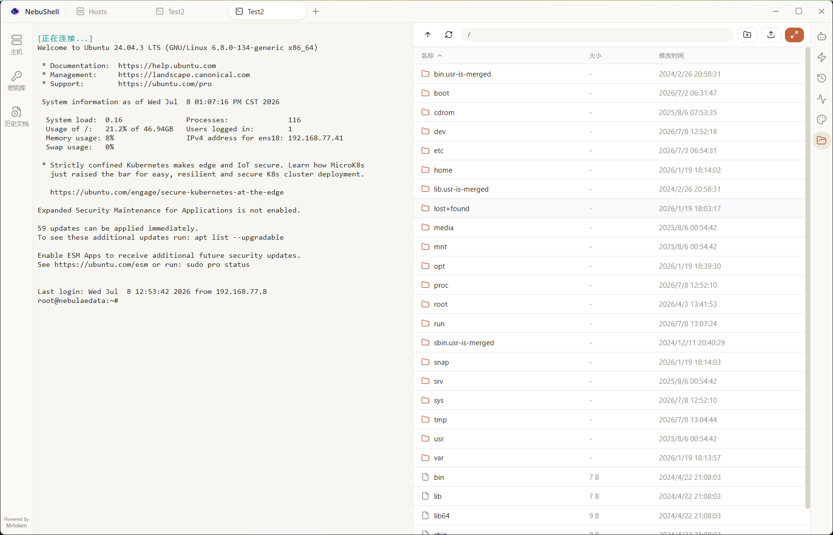
Task: Open the 历史文档 history documents section
Action: tap(17, 117)
